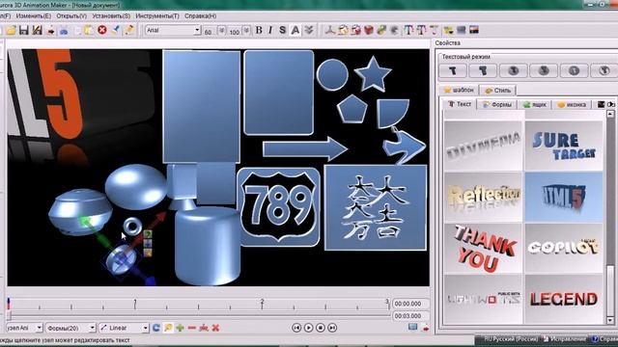
Task: Choose the LIGHTWORKS text template
Action: pos(484,299)
